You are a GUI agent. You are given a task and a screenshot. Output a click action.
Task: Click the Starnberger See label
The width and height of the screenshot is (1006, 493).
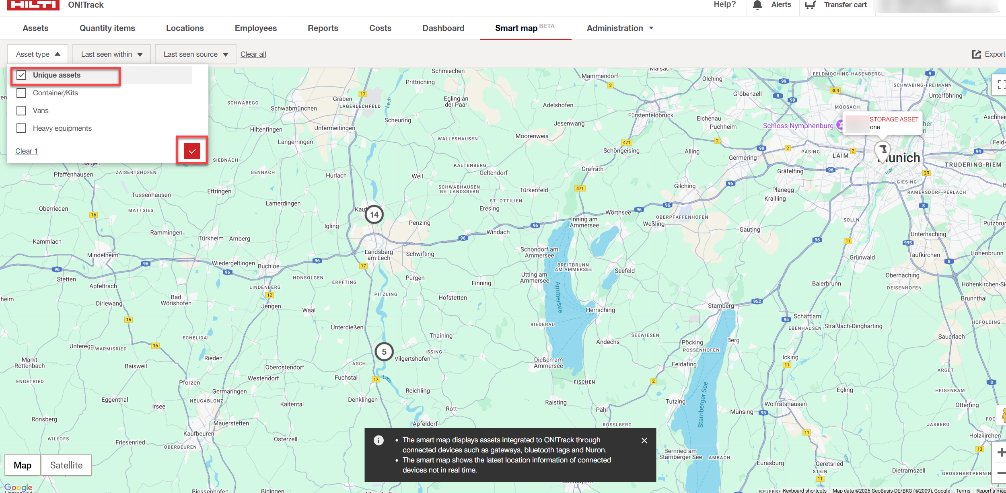(703, 405)
